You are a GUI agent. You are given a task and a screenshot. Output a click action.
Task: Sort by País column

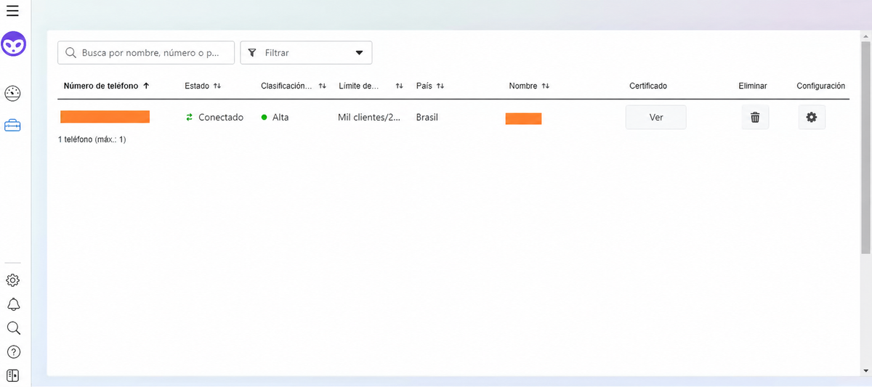tap(430, 86)
